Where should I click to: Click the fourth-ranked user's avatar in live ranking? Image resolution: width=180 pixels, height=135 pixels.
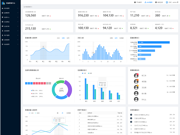(136, 93)
